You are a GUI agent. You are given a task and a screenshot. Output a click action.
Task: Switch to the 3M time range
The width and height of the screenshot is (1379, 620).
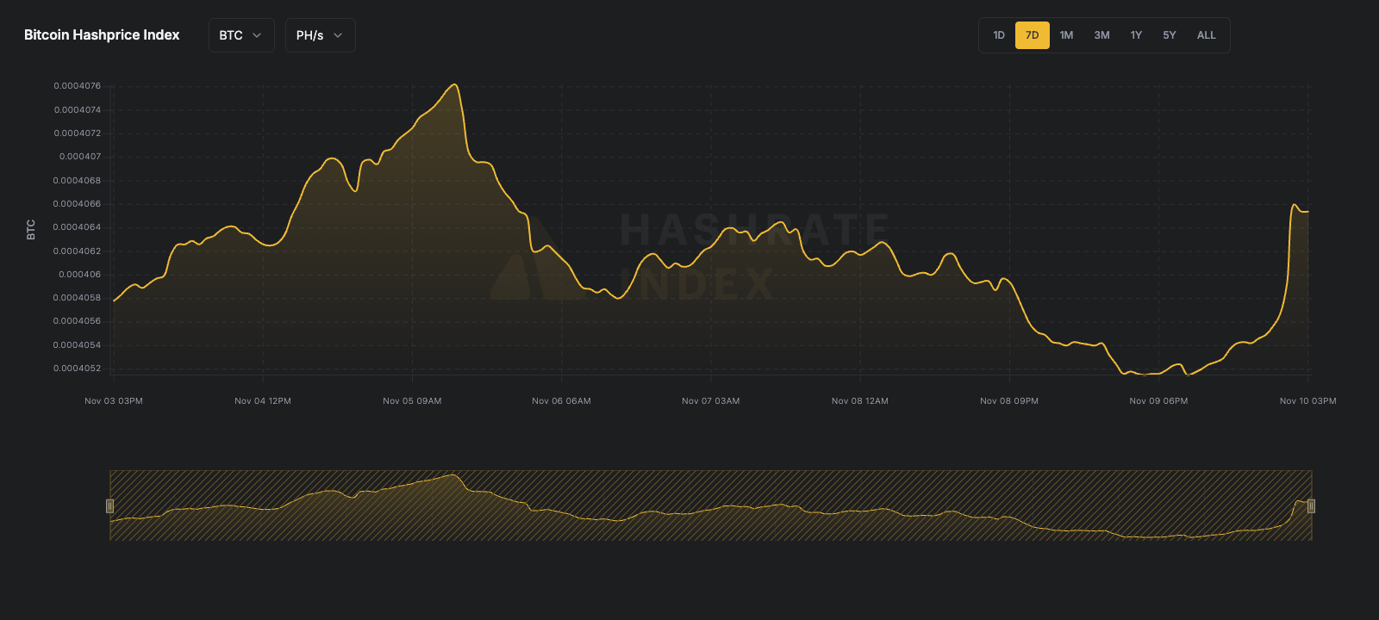click(1101, 35)
